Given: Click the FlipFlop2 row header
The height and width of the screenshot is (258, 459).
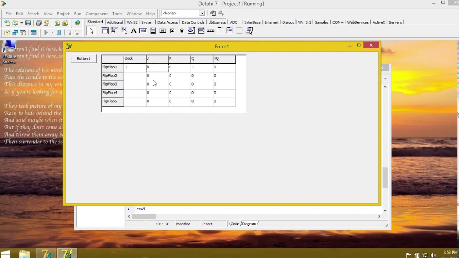Looking at the screenshot, I should [x=113, y=76].
